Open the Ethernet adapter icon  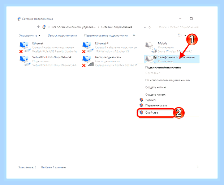pyautogui.click(x=25, y=47)
